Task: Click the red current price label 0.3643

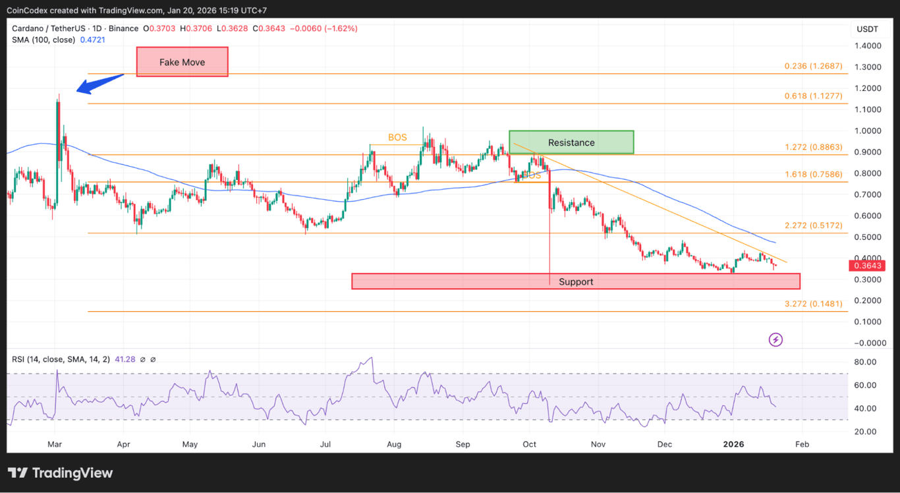Action: coord(867,266)
